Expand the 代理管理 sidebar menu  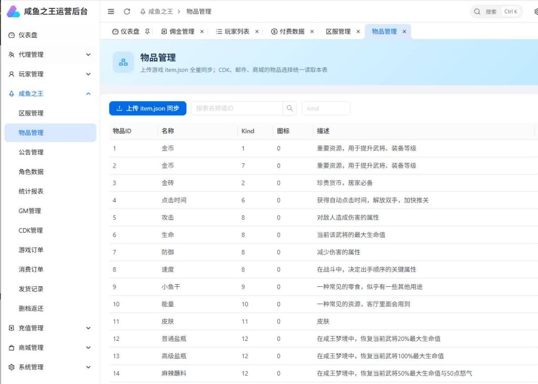(50, 55)
